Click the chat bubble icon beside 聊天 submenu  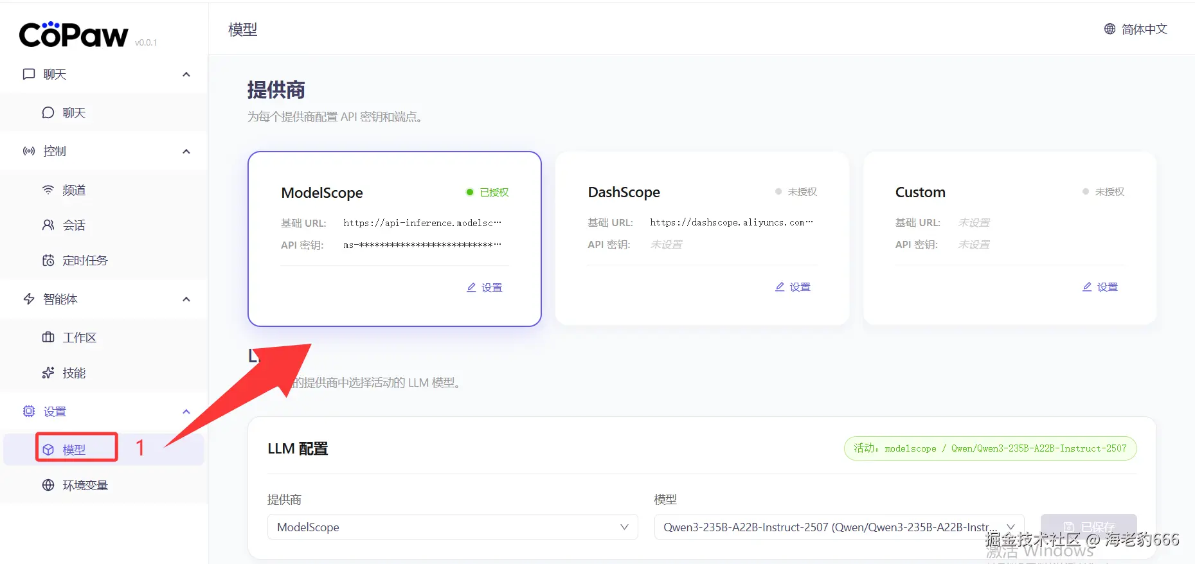pos(48,113)
